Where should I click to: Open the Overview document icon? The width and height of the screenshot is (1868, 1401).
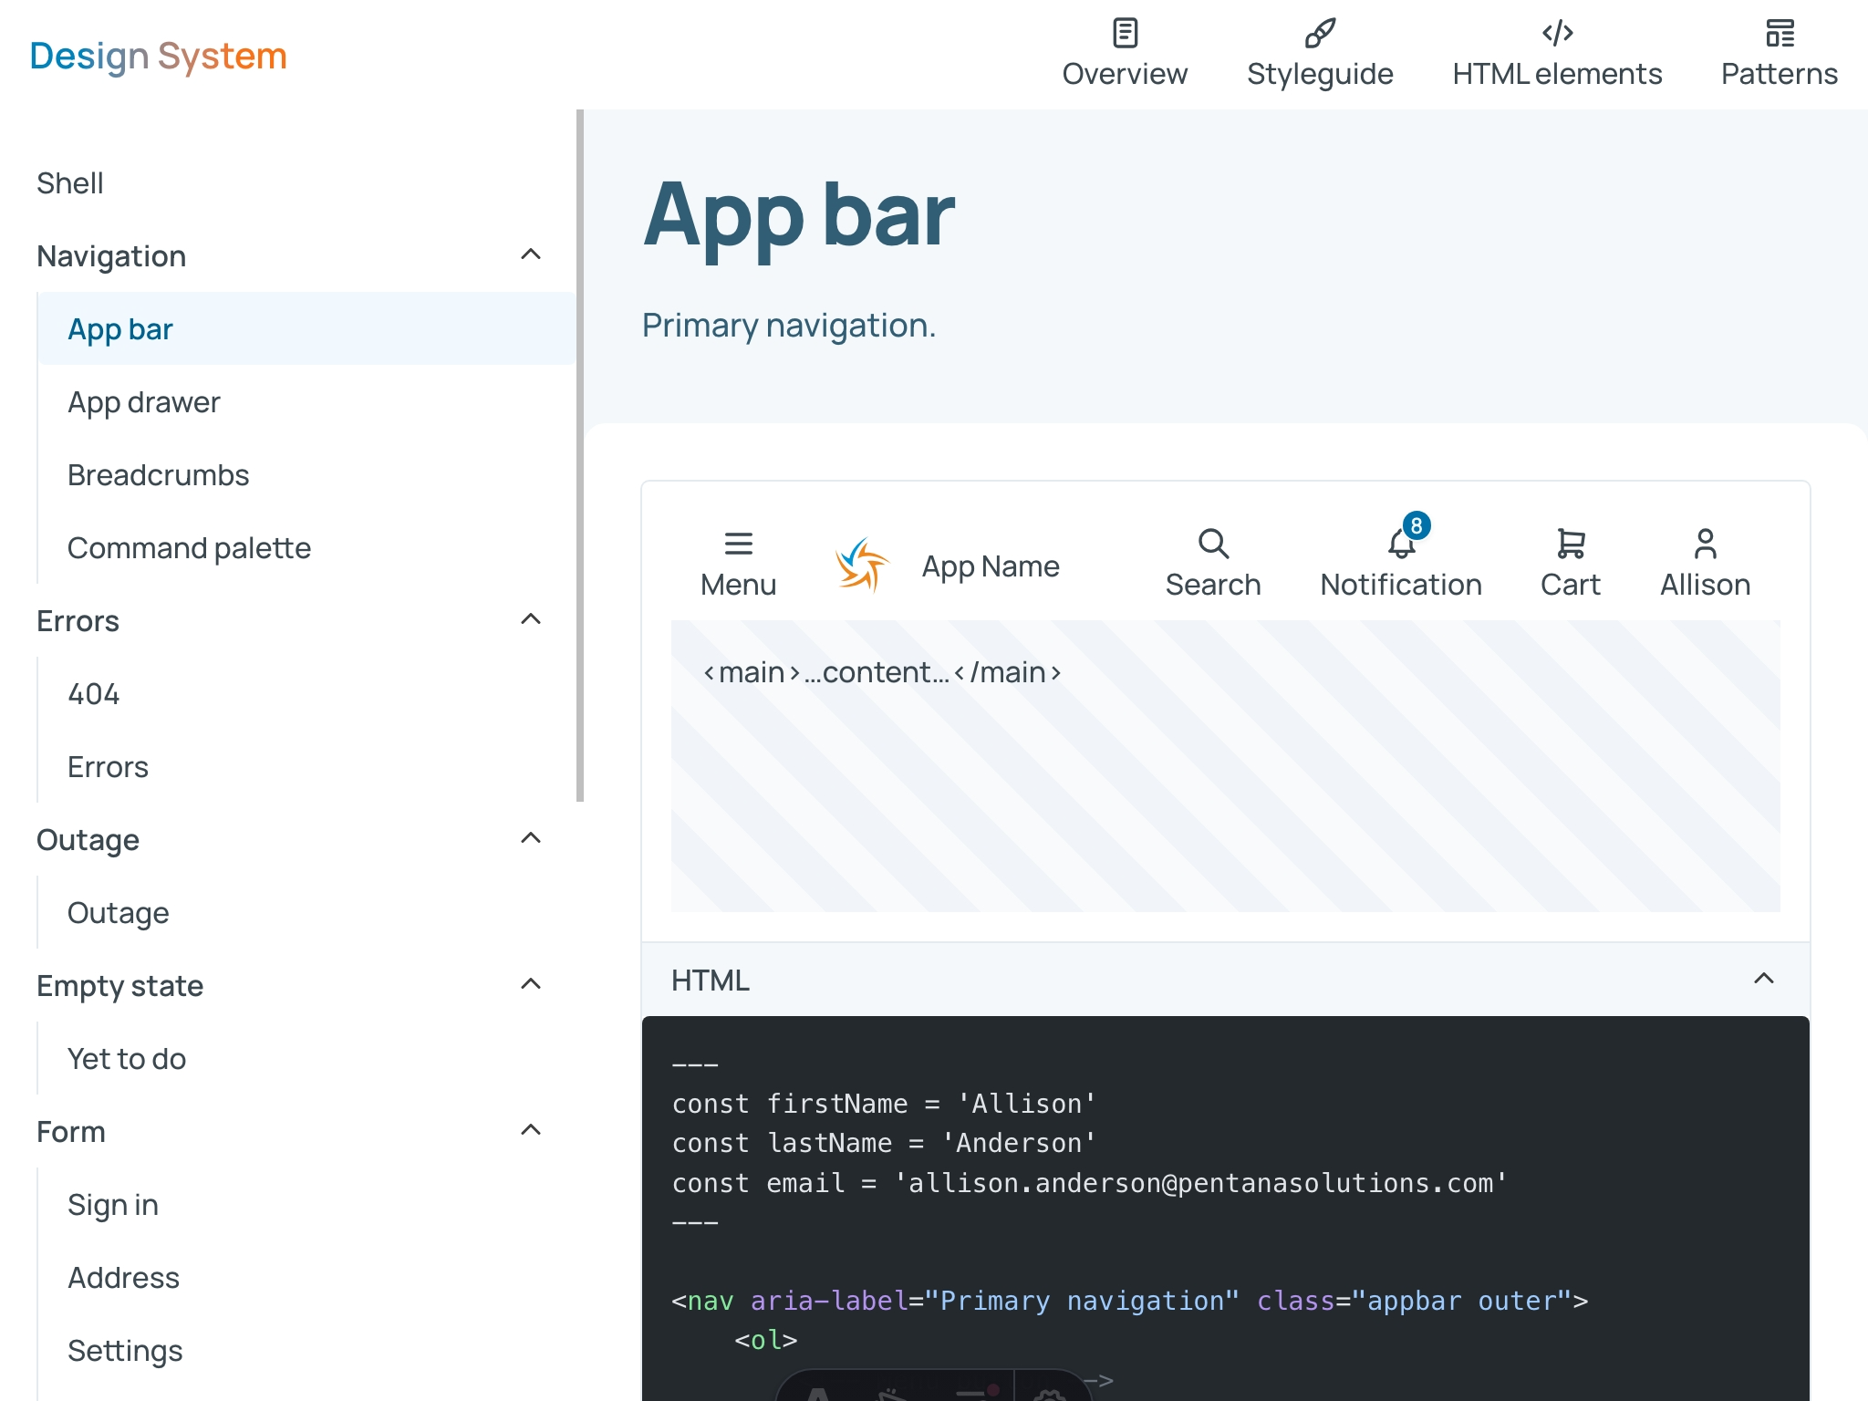coord(1125,33)
